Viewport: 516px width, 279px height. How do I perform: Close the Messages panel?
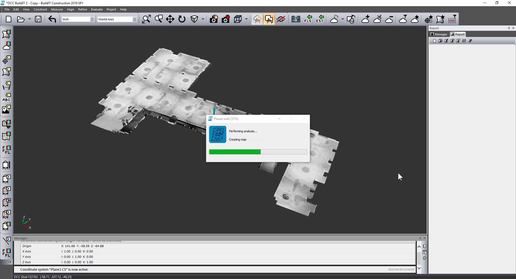click(425, 238)
